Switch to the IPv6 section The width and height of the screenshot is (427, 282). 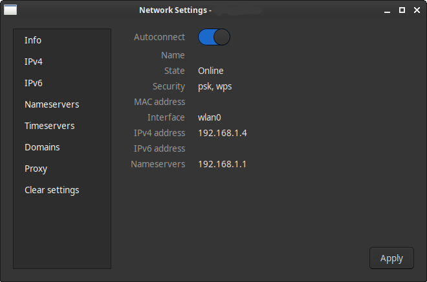(34, 83)
